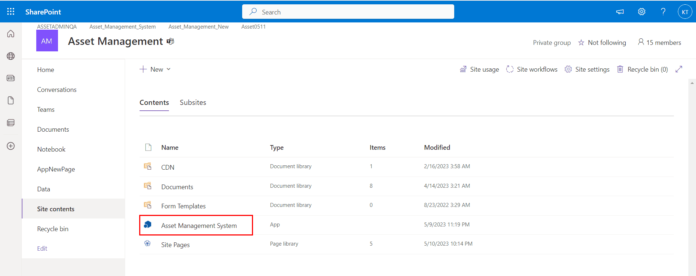Open Recycle bin (0) in toolbar
Image resolution: width=696 pixels, height=276 pixels.
[x=643, y=69]
